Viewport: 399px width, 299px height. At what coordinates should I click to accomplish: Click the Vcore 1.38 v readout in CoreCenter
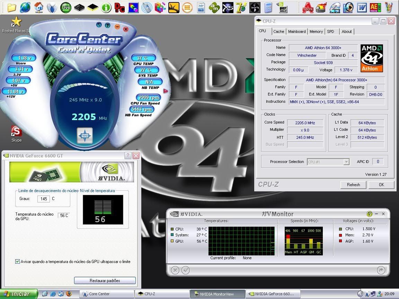24,58
